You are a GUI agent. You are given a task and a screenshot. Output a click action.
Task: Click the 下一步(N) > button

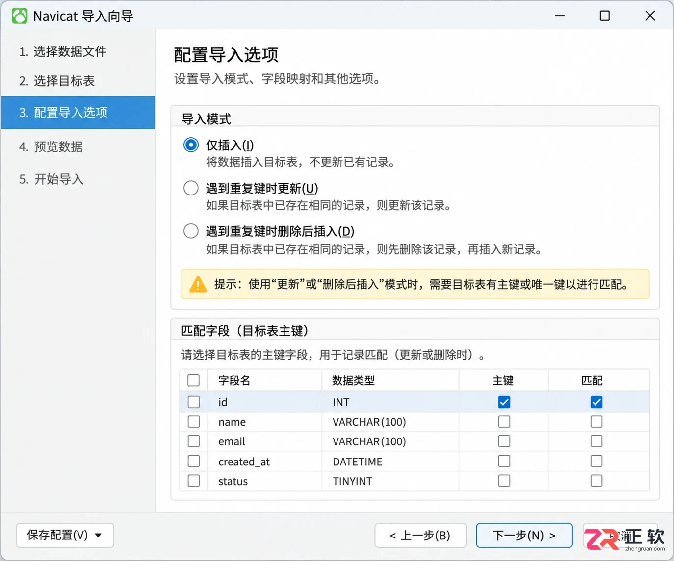pos(524,535)
